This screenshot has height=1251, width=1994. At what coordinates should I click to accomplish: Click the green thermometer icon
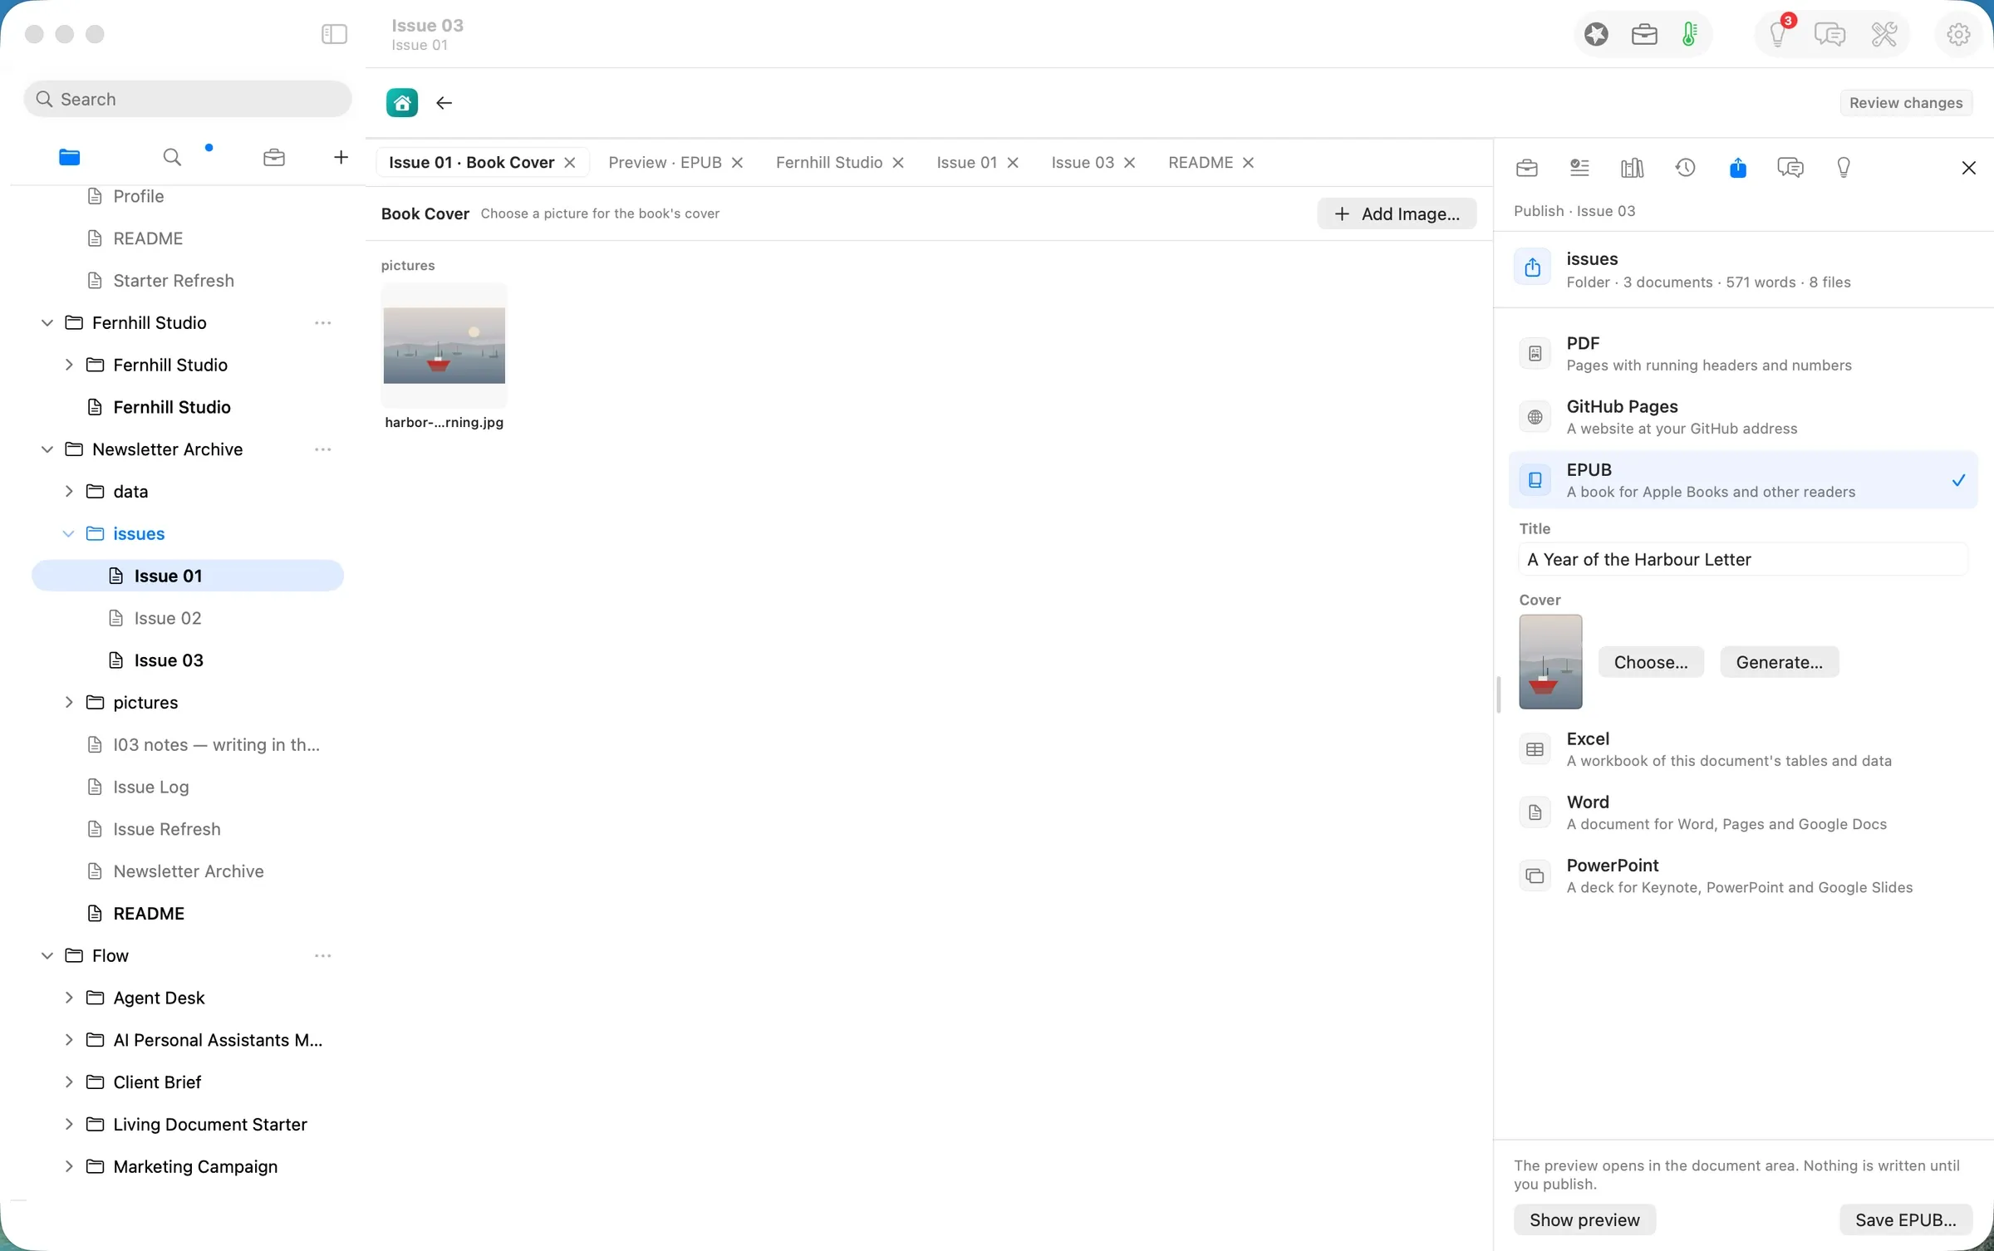1690,34
